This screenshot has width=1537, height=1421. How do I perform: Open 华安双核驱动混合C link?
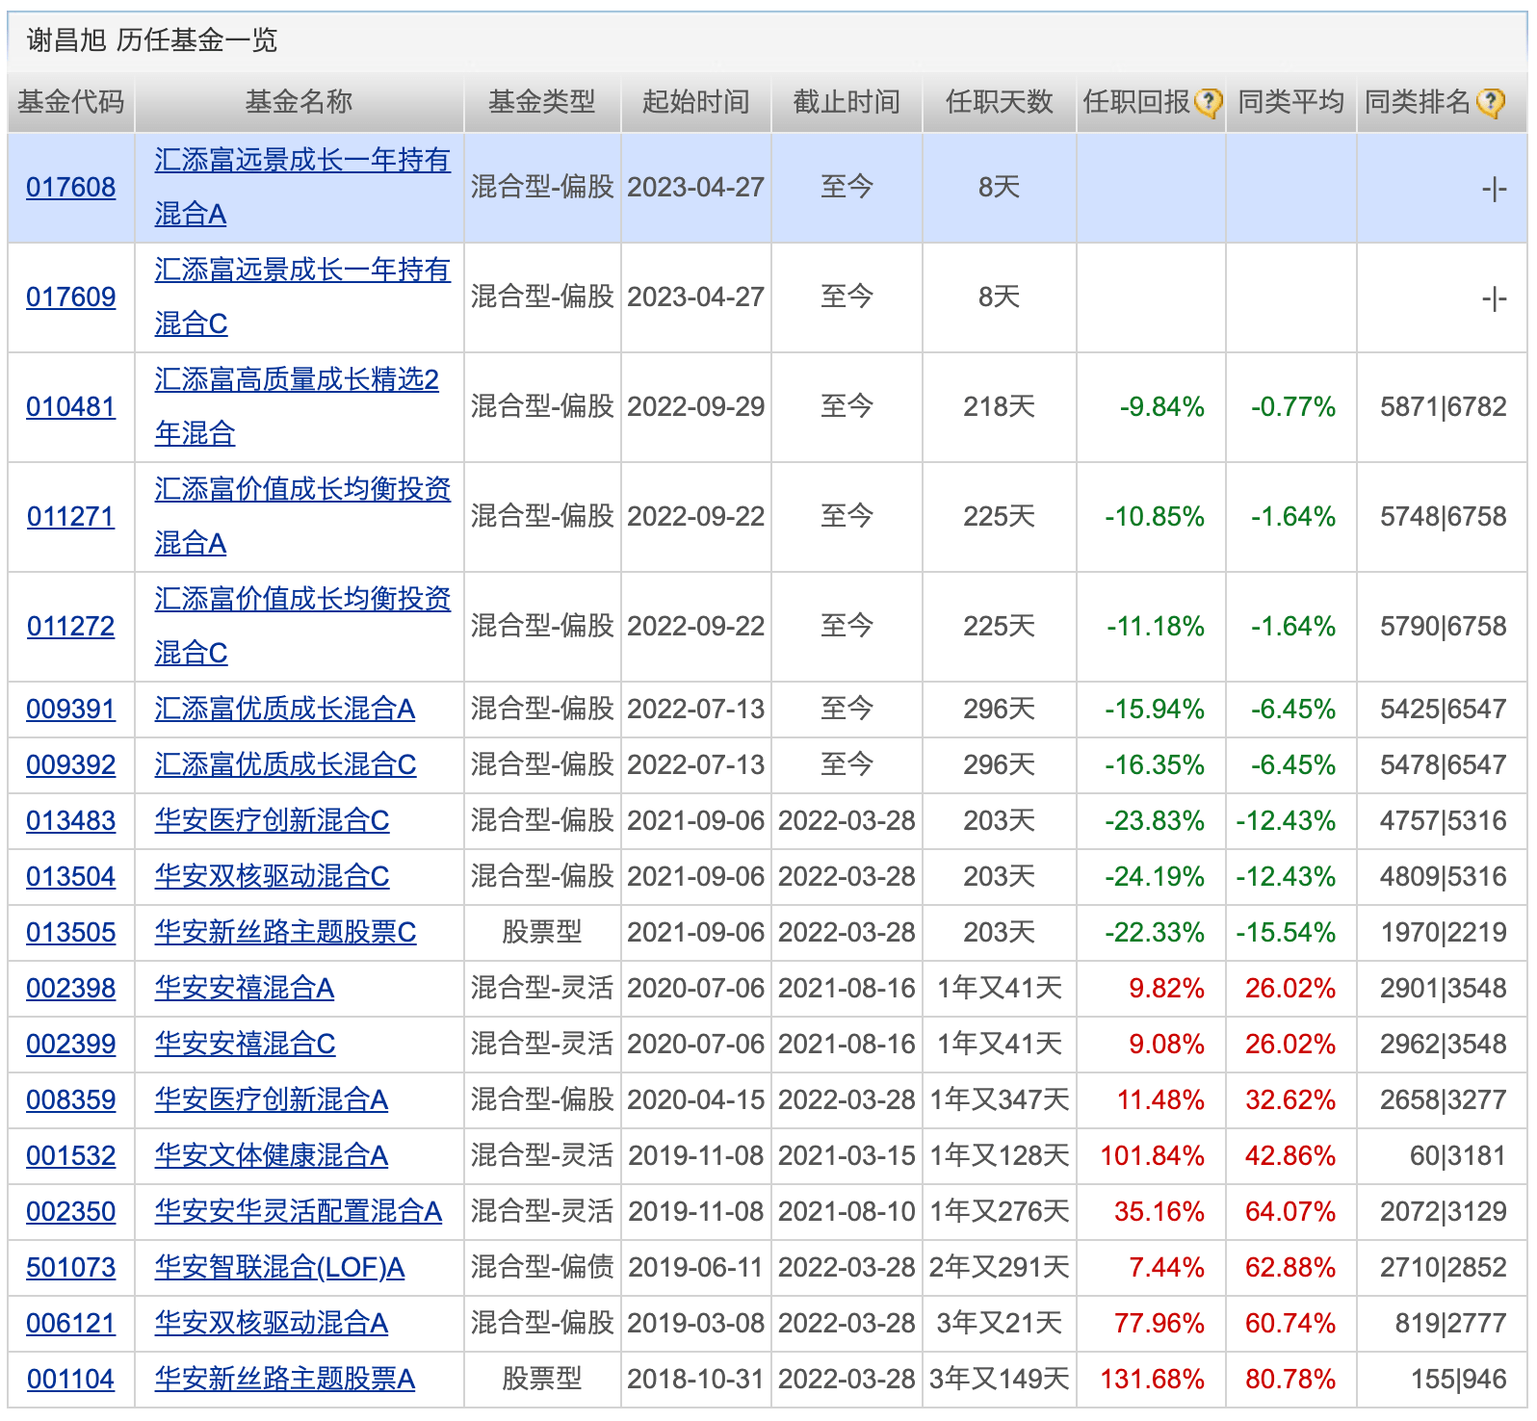pyautogui.click(x=273, y=877)
